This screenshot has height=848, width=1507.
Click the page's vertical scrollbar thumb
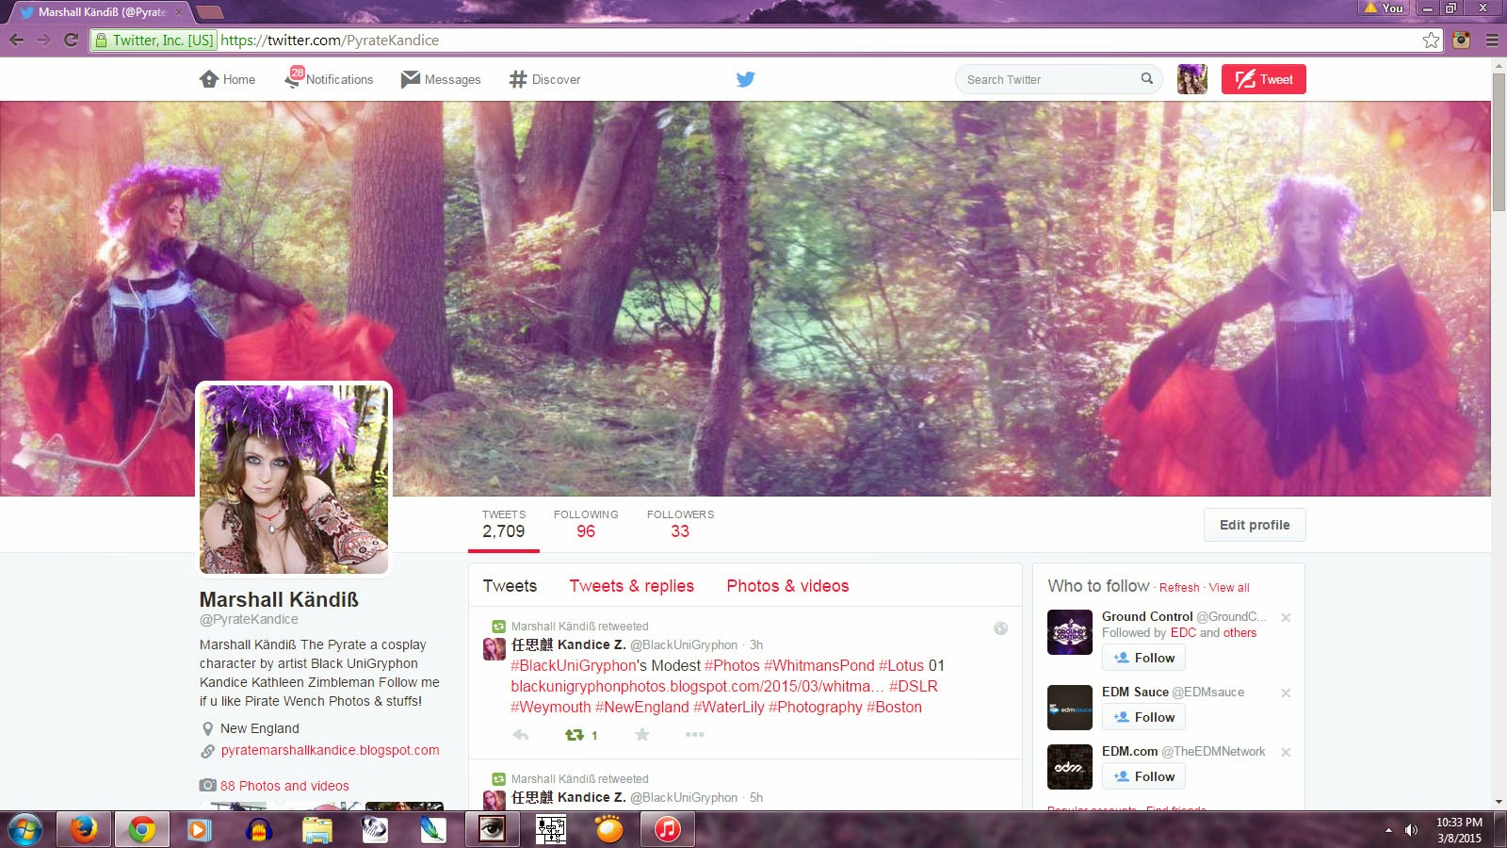point(1499,141)
